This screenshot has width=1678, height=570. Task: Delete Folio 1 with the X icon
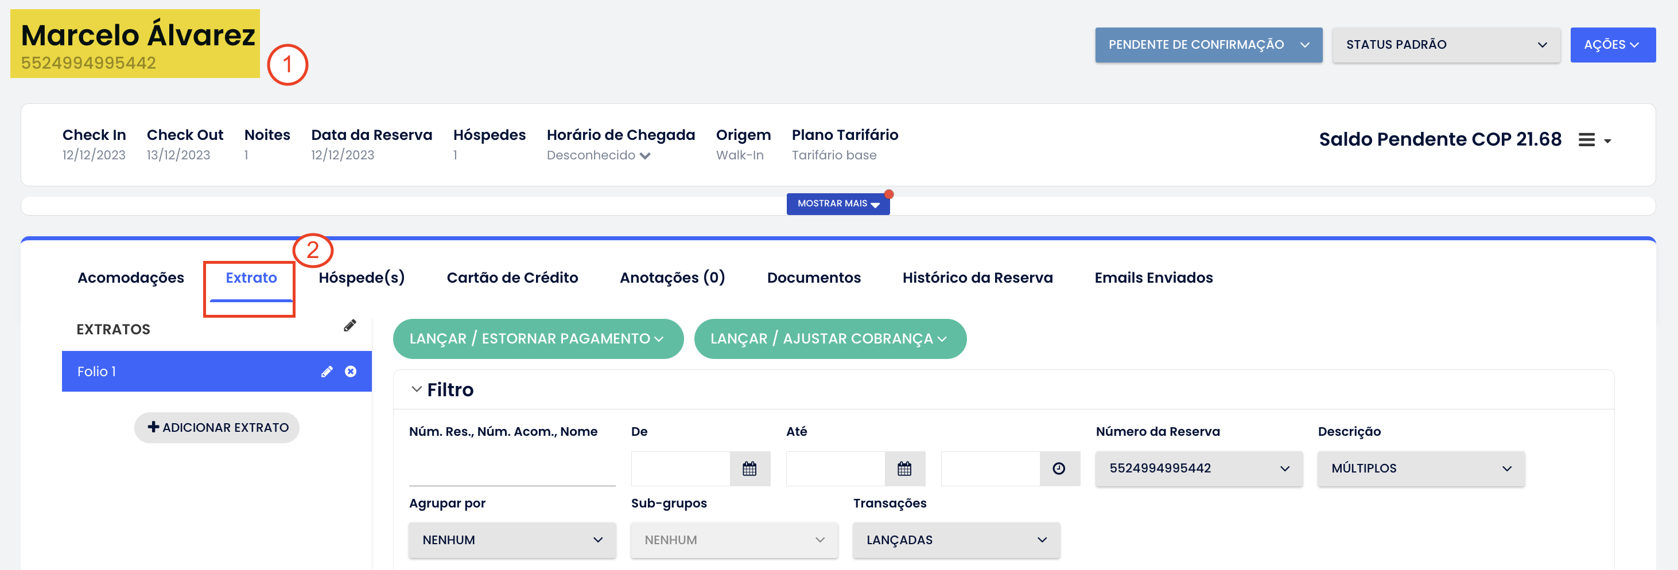[351, 372]
